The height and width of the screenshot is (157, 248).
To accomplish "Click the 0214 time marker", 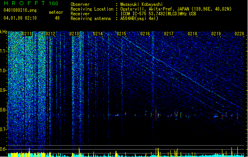I will tap(98, 34).
